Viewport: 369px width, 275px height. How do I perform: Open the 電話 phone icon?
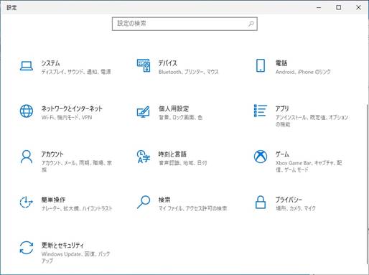[261, 65]
